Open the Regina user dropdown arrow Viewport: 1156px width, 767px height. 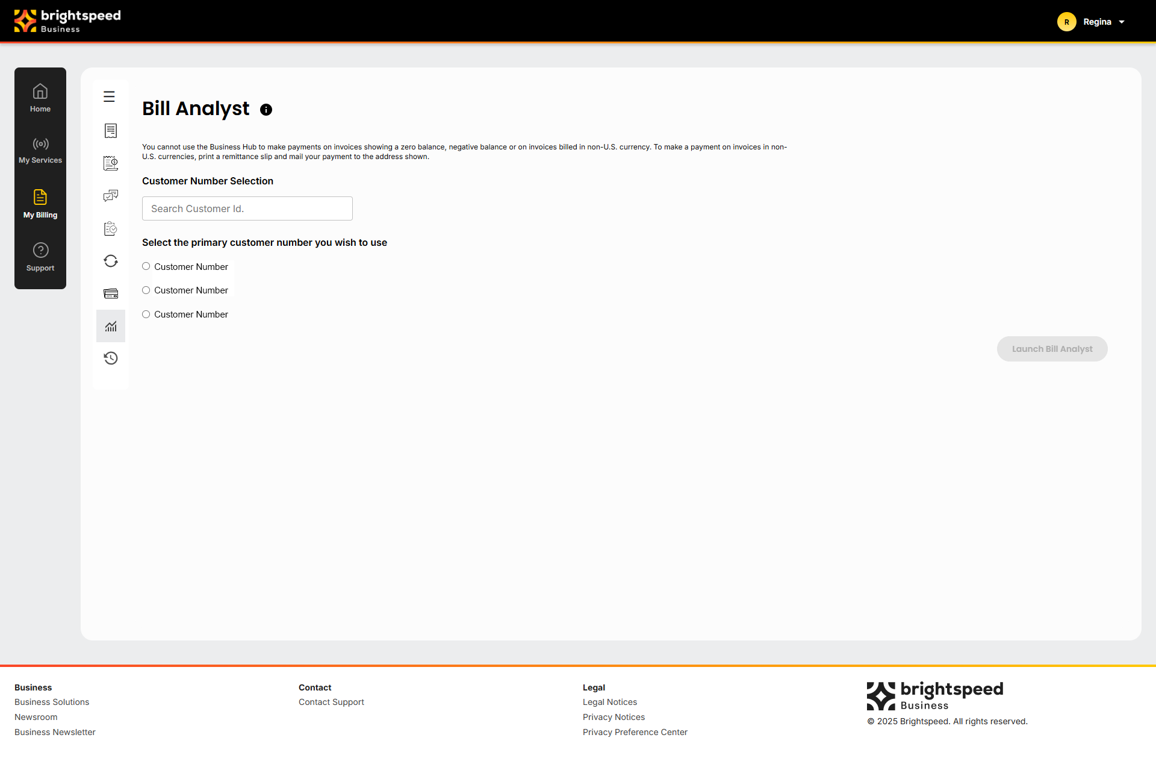pos(1122,22)
